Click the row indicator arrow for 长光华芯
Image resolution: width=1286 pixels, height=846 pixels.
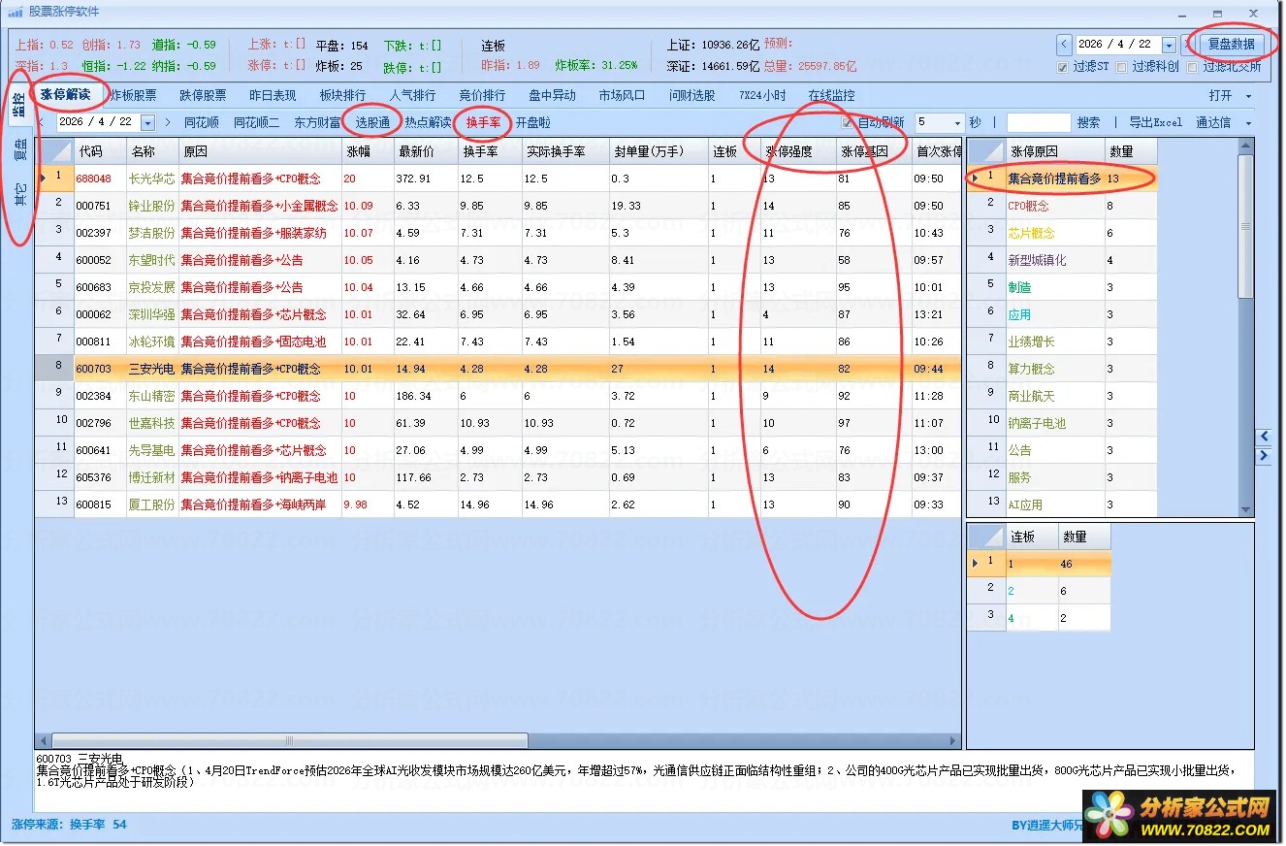43,179
